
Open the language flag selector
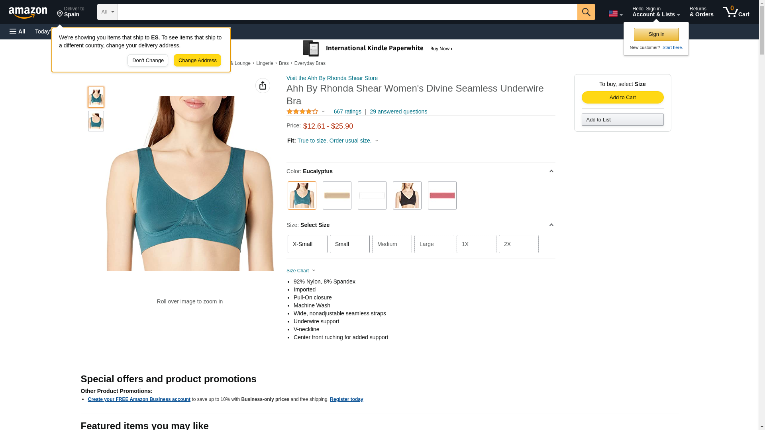click(x=615, y=14)
